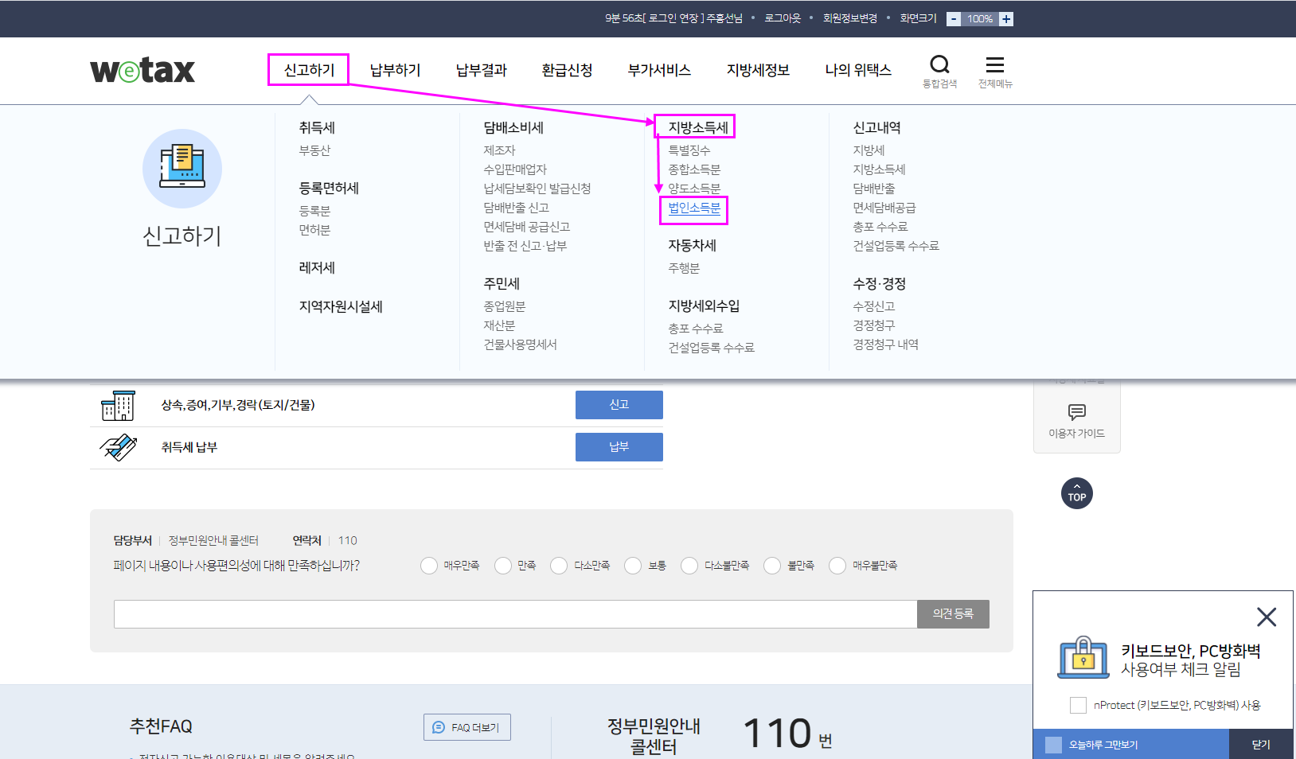Click 담배반출 under 신고내역

click(x=874, y=189)
